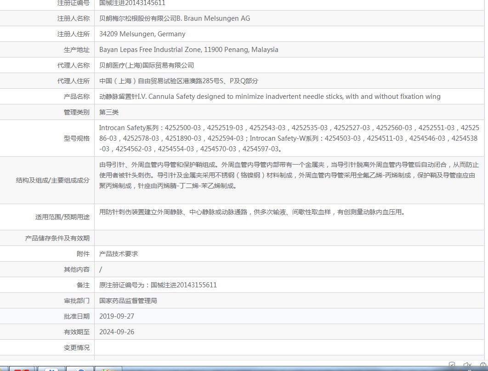Click the 批准日期 row label
Viewport: 488px width, 371px height.
[77, 316]
